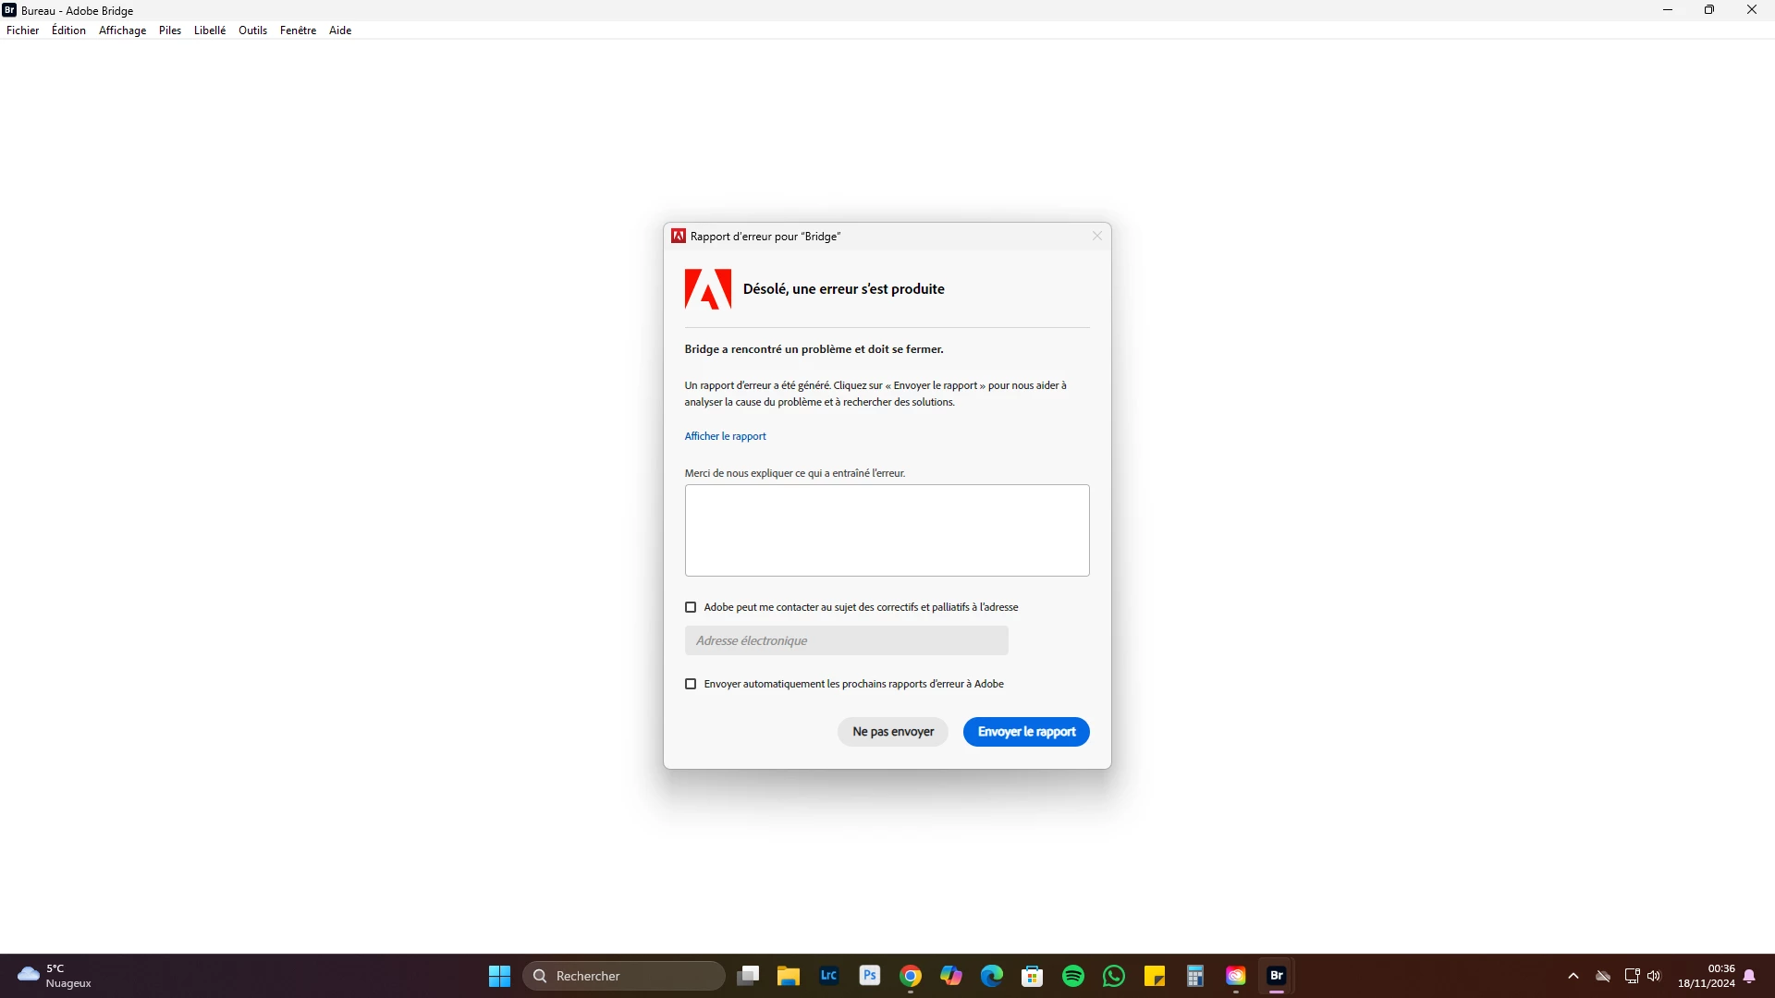Open WhatsApp from the taskbar
The width and height of the screenshot is (1775, 998).
click(x=1114, y=976)
